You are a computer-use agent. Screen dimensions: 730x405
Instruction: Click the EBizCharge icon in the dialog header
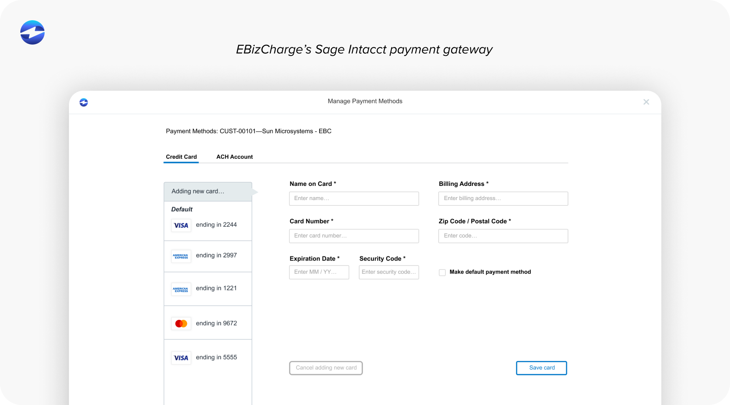point(84,102)
